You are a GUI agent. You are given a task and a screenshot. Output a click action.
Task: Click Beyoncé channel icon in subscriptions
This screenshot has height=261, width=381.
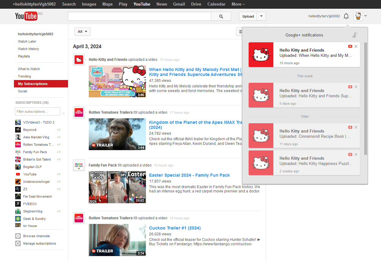tap(18, 130)
